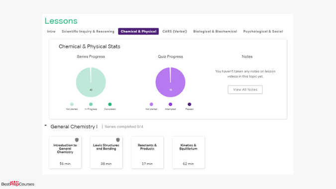Viewport: 336px width, 189px height.
Task: Switch to Biological & Biochemical tab
Action: 215,31
